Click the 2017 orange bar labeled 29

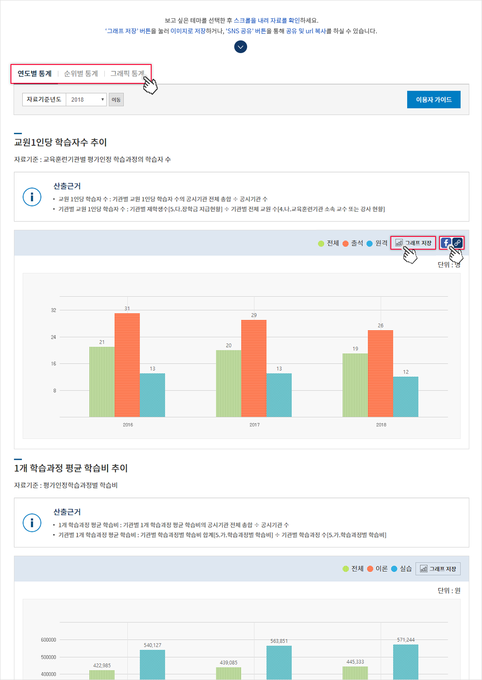click(x=254, y=369)
